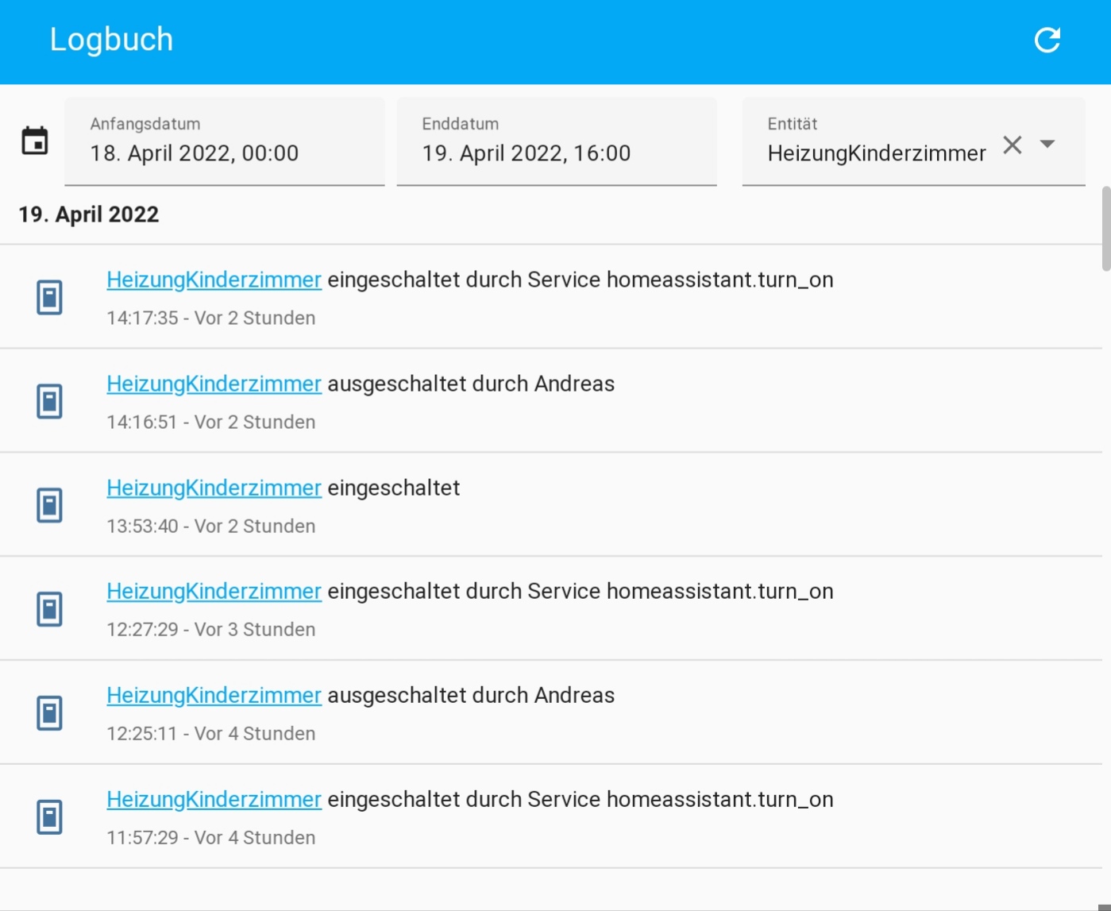Click thermostat icon of 14:16:51 entry
Screen dimensions: 1111x911
pos(49,401)
